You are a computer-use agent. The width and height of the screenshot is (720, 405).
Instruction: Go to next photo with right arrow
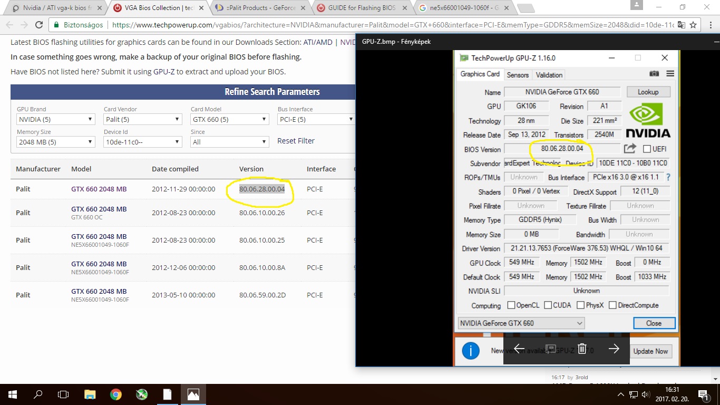click(614, 349)
